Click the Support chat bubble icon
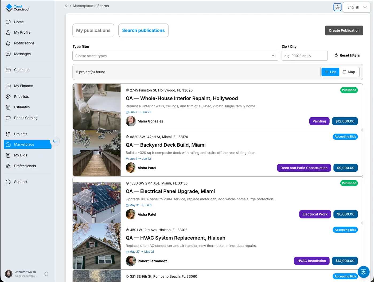Viewport: 374px width, 282px height. [x=8, y=182]
